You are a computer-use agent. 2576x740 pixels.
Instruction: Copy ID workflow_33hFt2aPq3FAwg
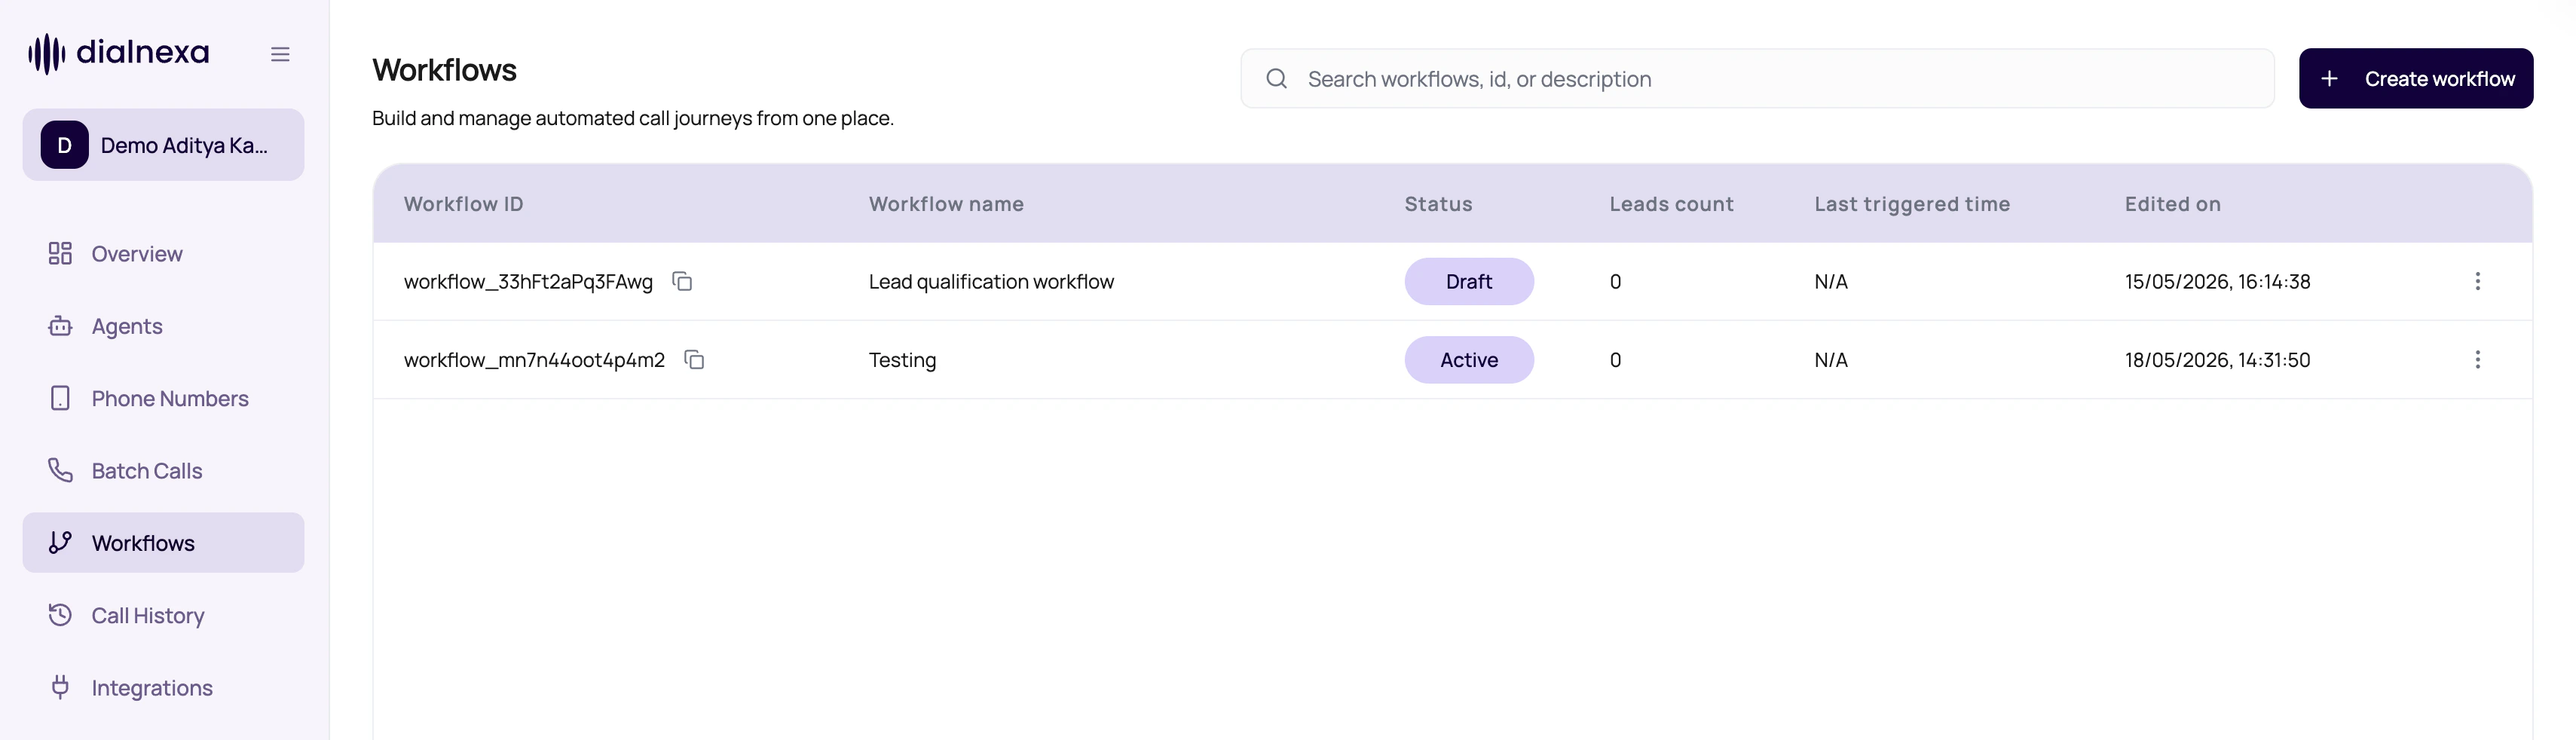point(682,282)
